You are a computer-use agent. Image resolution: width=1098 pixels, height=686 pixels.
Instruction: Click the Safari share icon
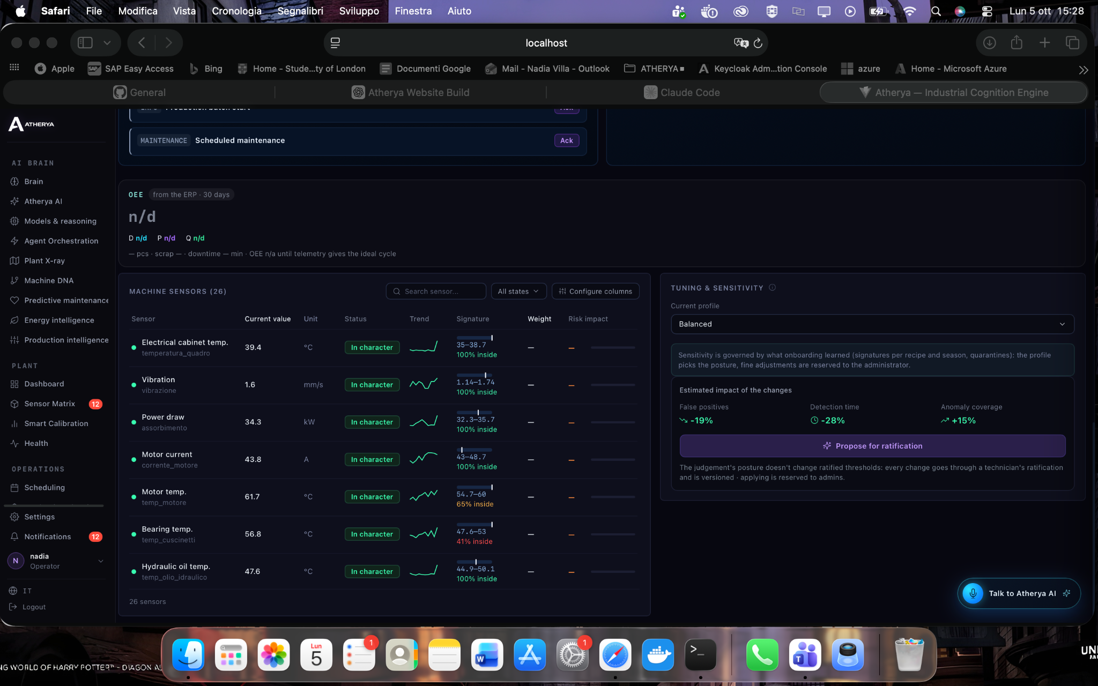tap(1017, 43)
